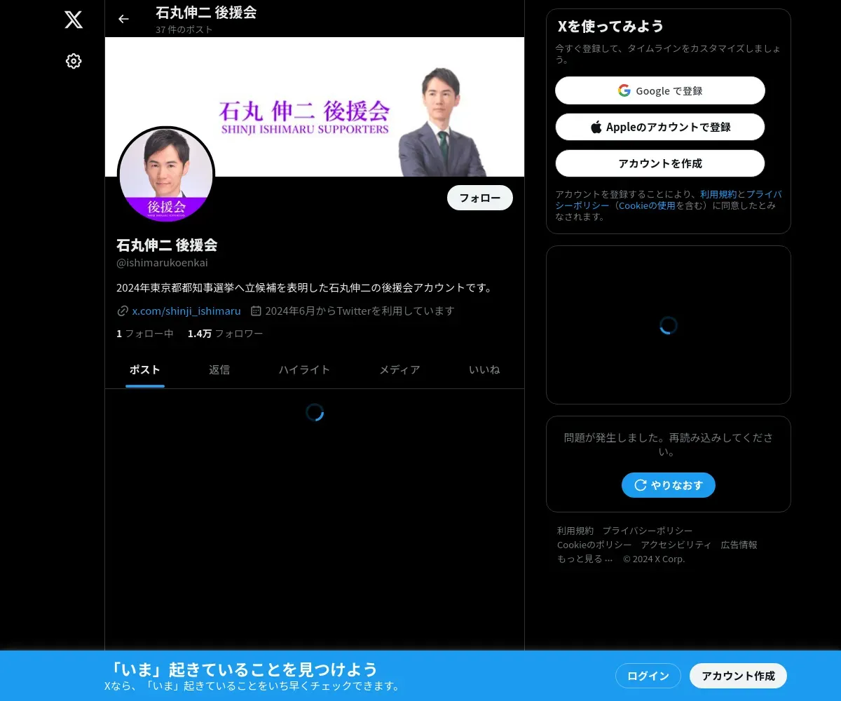Go back with the arrow icon

click(x=123, y=19)
